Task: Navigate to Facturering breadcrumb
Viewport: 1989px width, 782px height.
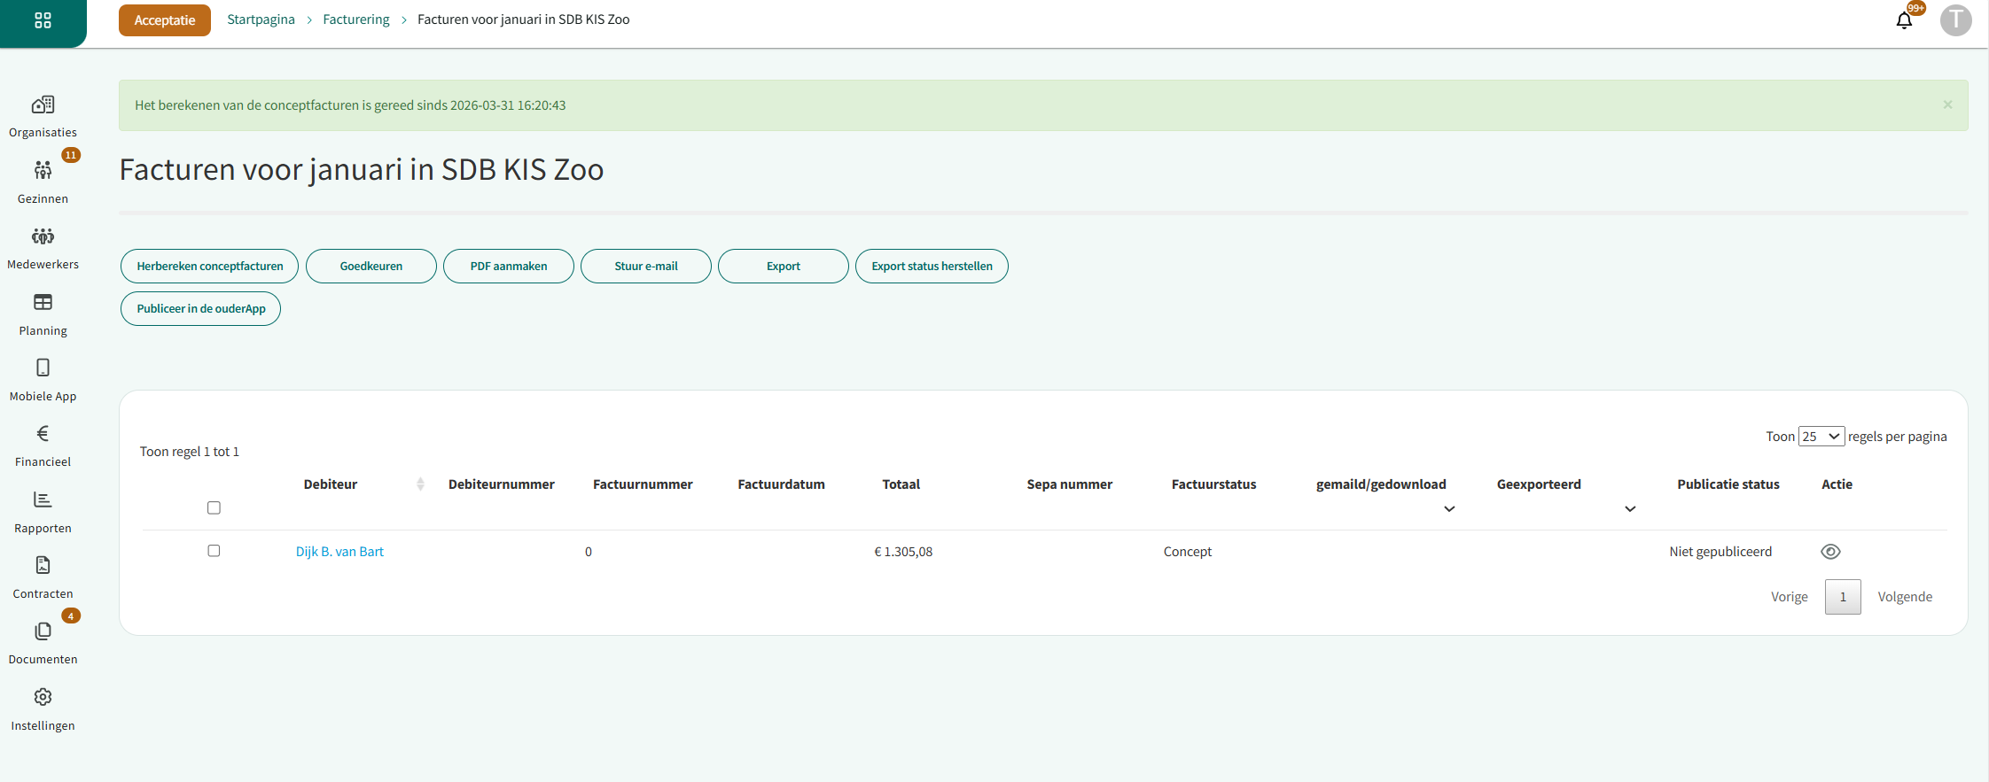Action: [355, 19]
